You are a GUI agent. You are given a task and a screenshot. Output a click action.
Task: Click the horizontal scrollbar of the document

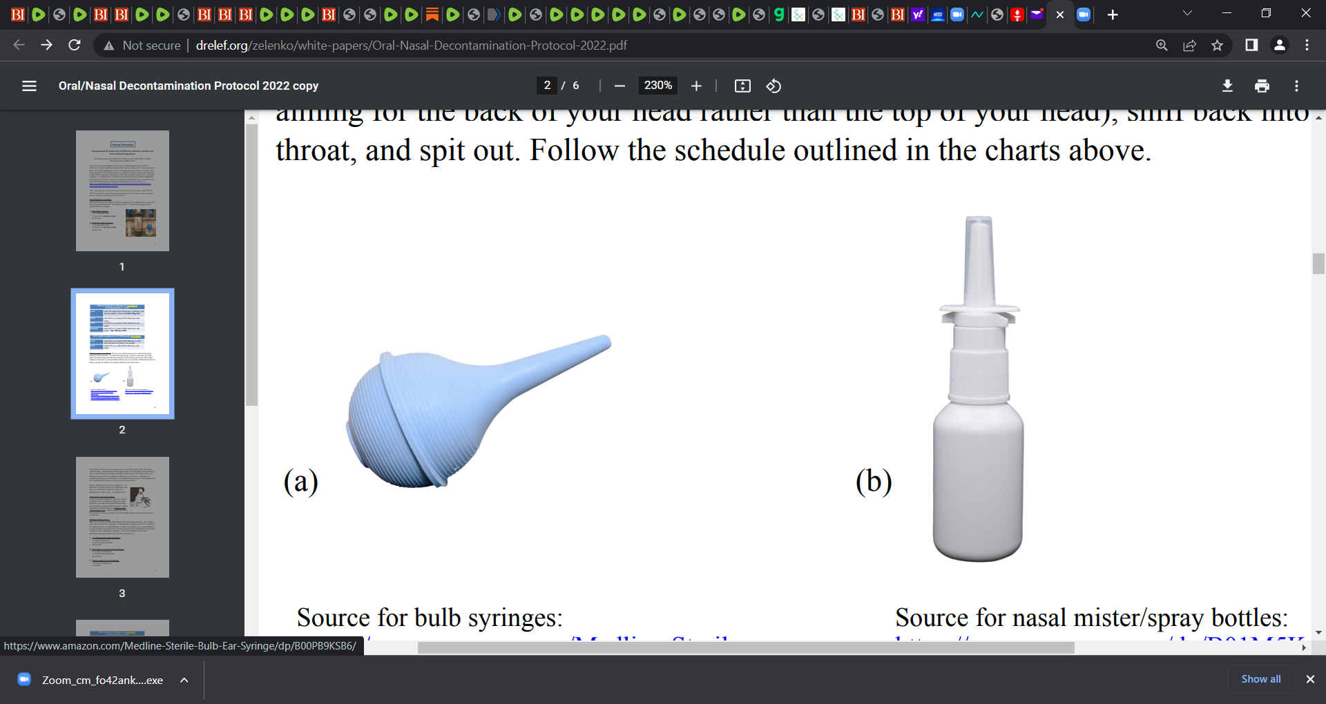click(x=746, y=647)
